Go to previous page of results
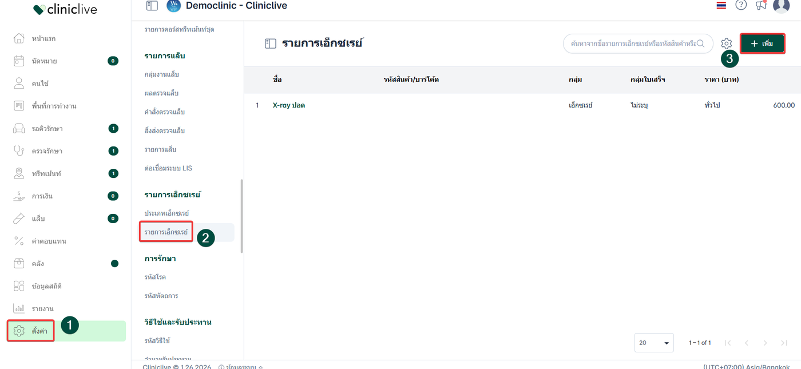This screenshot has height=369, width=801. tap(747, 343)
